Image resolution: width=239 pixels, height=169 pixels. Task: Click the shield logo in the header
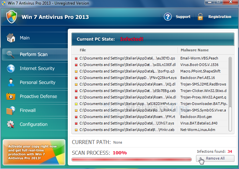click(x=12, y=17)
